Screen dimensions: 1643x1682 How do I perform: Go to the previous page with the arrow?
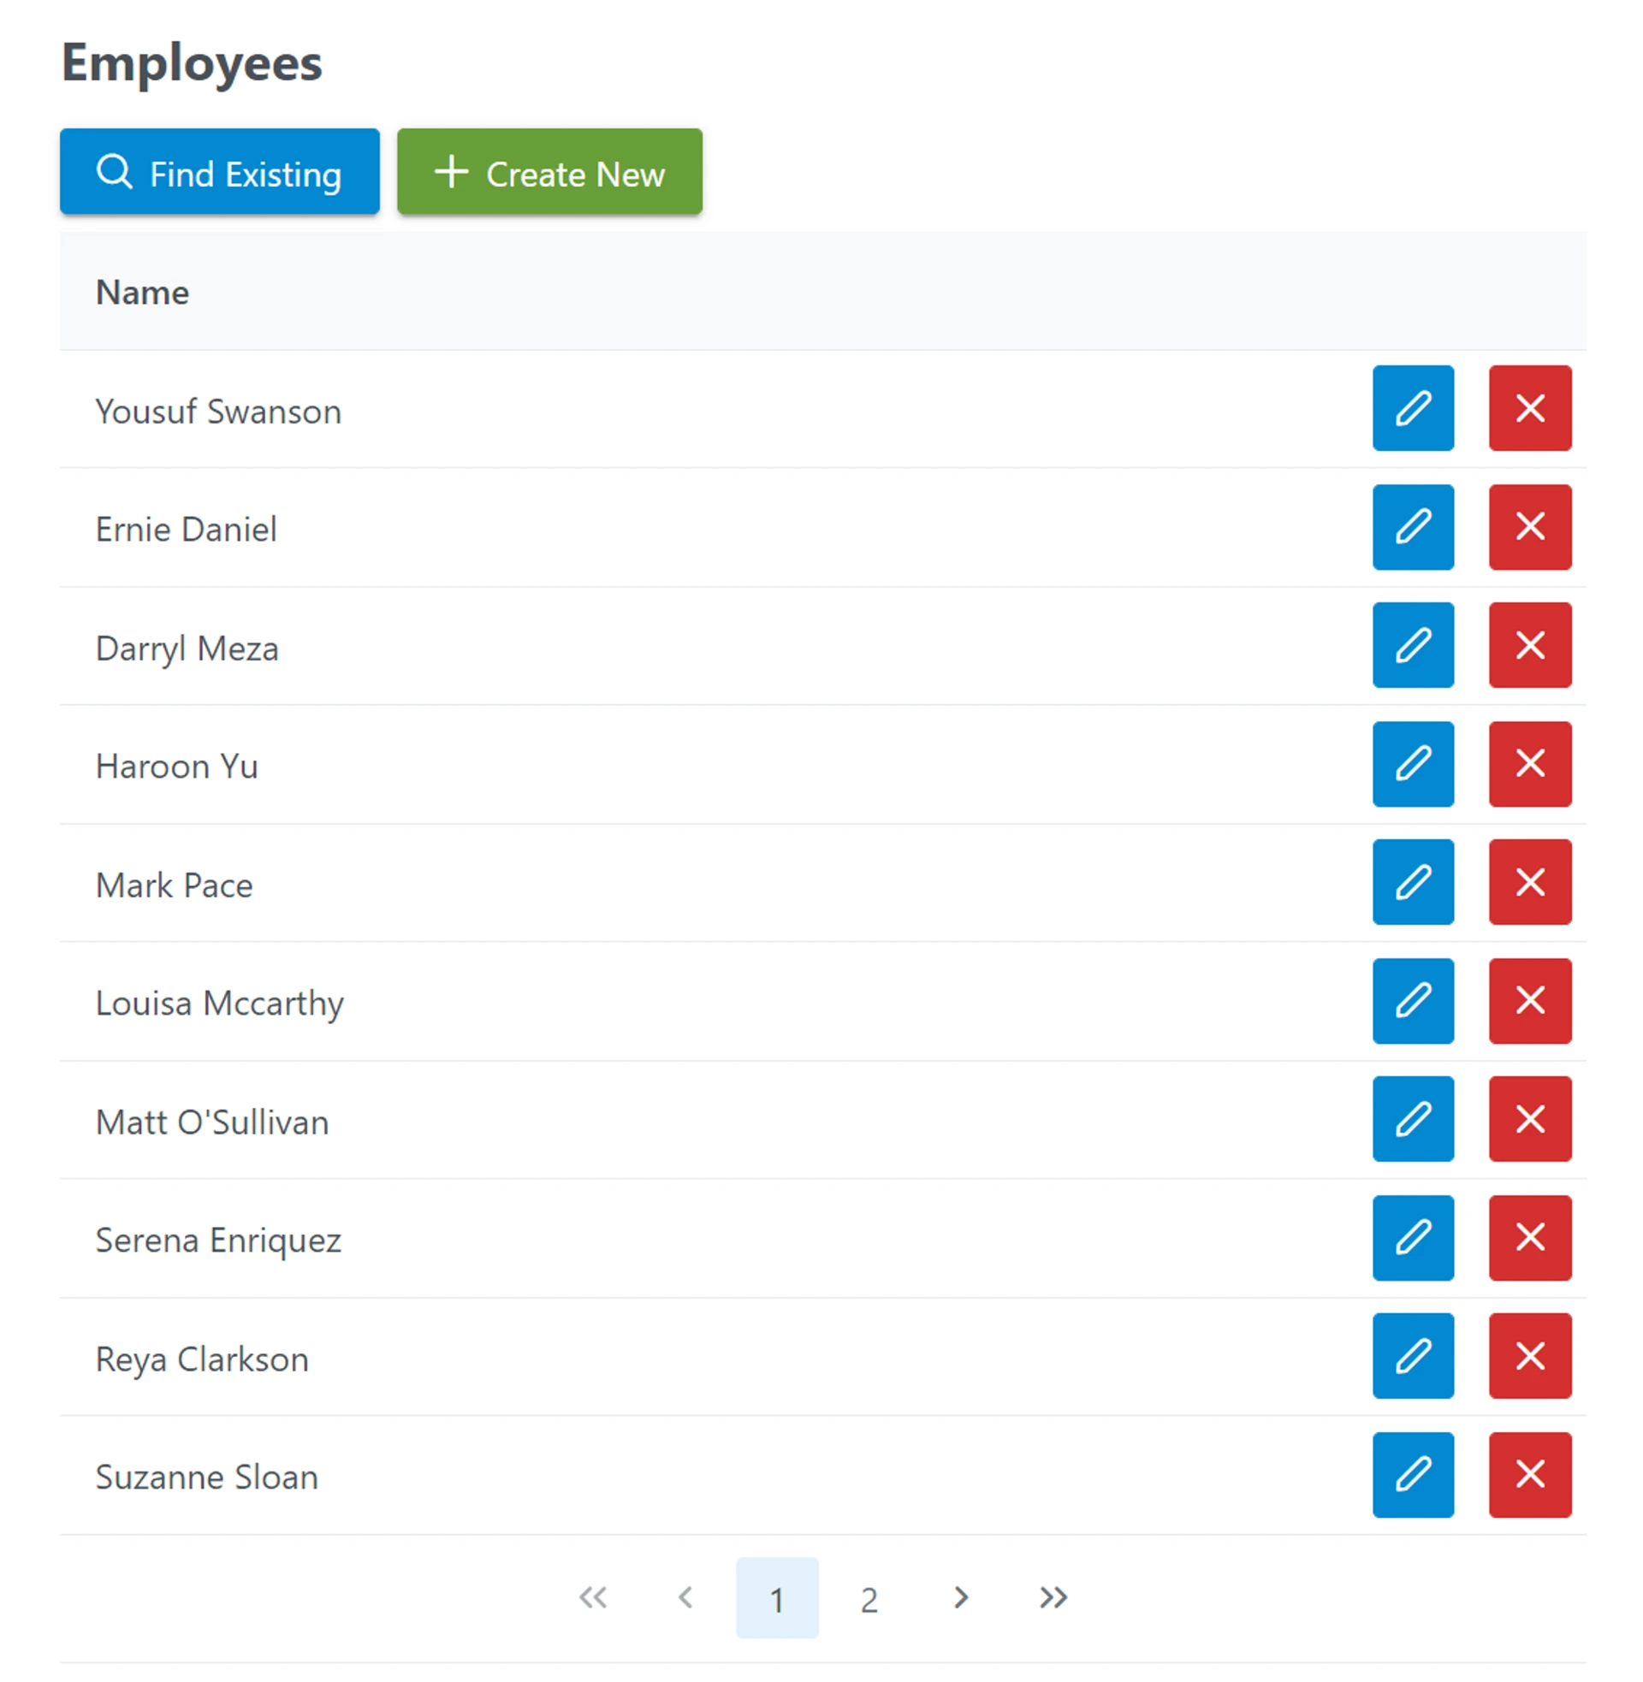click(x=686, y=1597)
